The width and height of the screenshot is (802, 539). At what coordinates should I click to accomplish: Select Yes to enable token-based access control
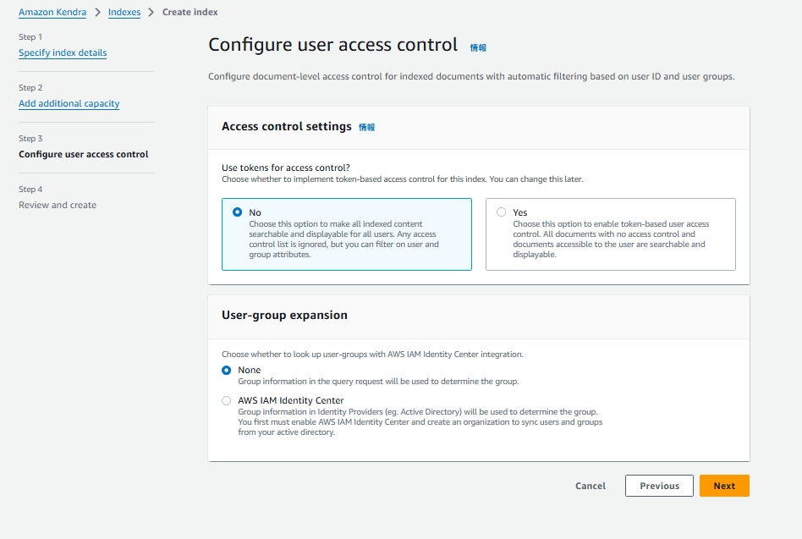pyautogui.click(x=502, y=212)
